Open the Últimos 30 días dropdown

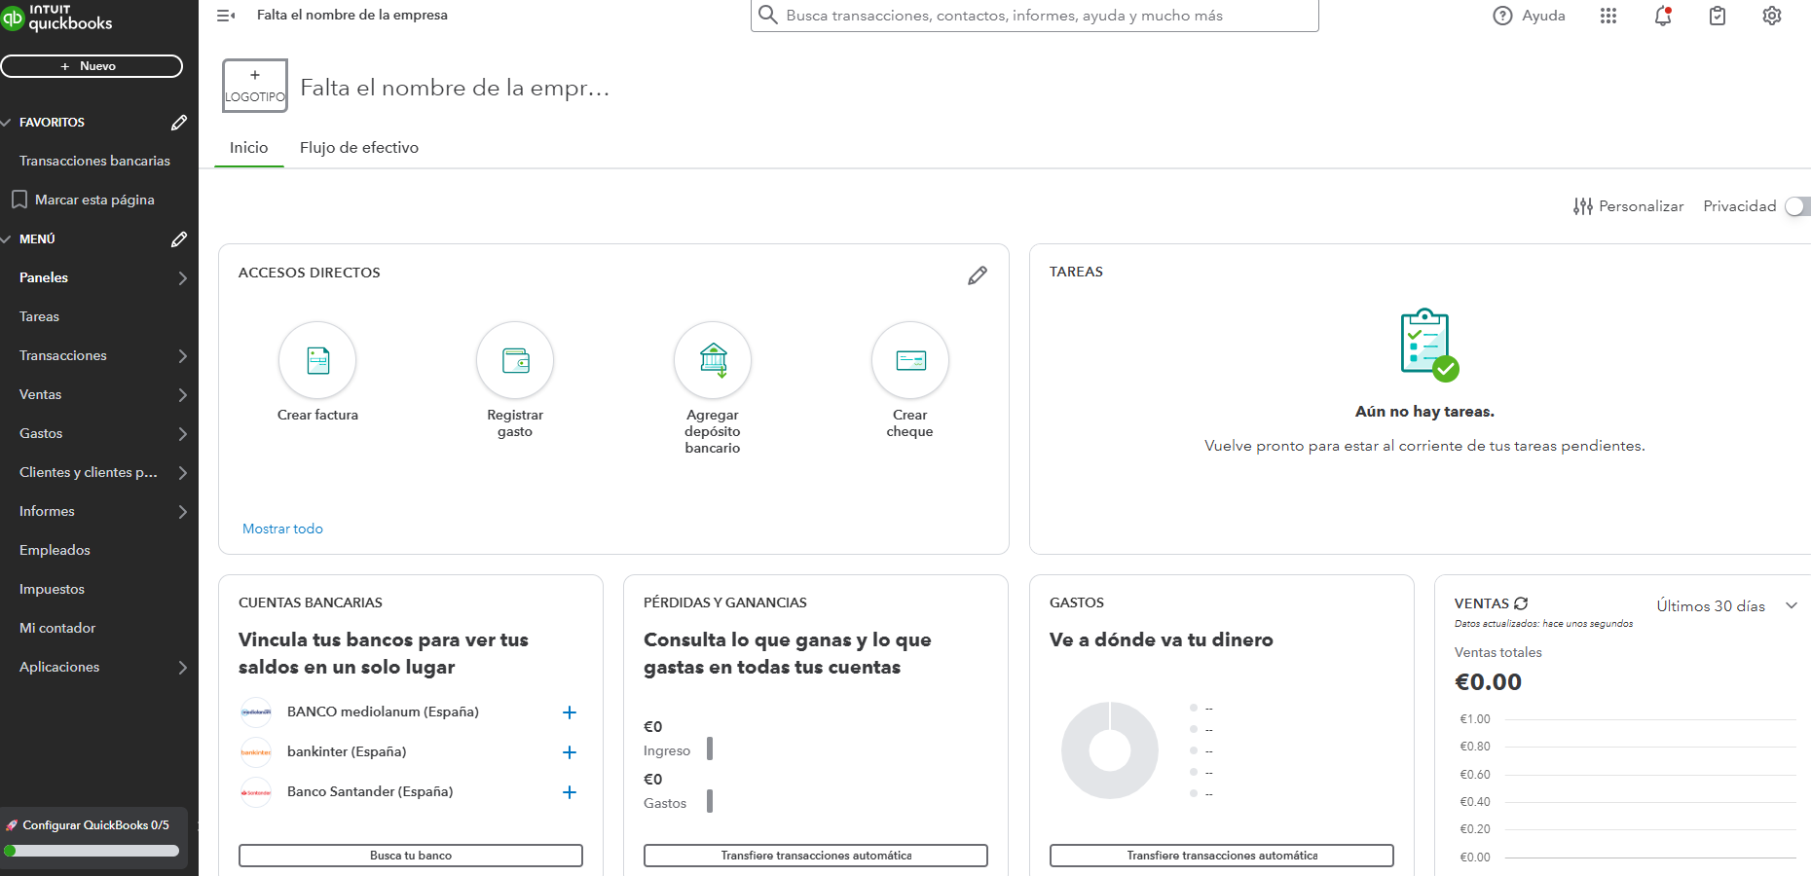click(1726, 606)
